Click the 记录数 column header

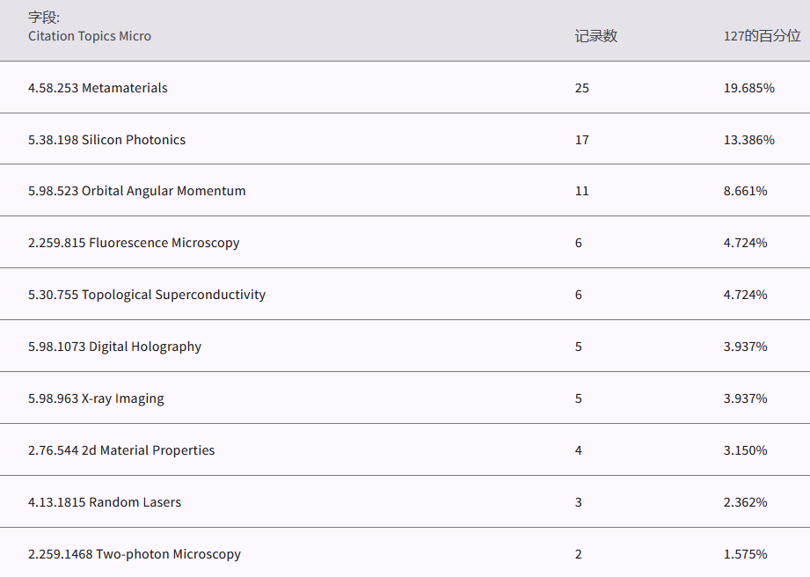pos(595,36)
